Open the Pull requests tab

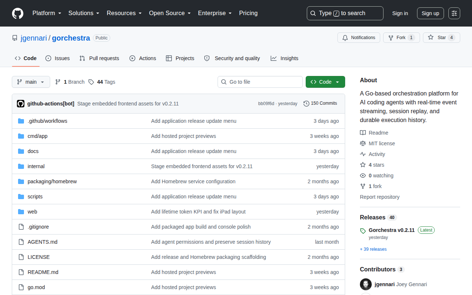pyautogui.click(x=100, y=58)
